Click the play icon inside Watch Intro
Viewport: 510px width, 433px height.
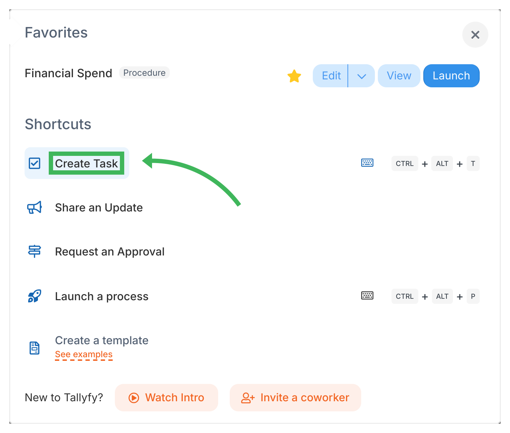pyautogui.click(x=134, y=397)
